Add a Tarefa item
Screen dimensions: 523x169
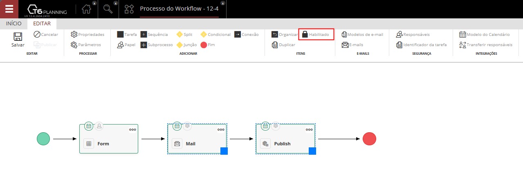pyautogui.click(x=127, y=35)
